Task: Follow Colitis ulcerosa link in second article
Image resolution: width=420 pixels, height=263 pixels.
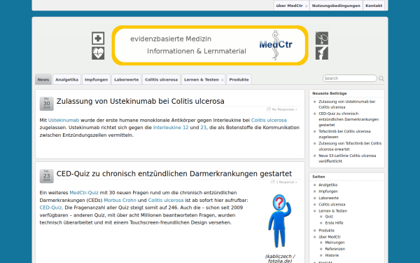Action: 166,200
